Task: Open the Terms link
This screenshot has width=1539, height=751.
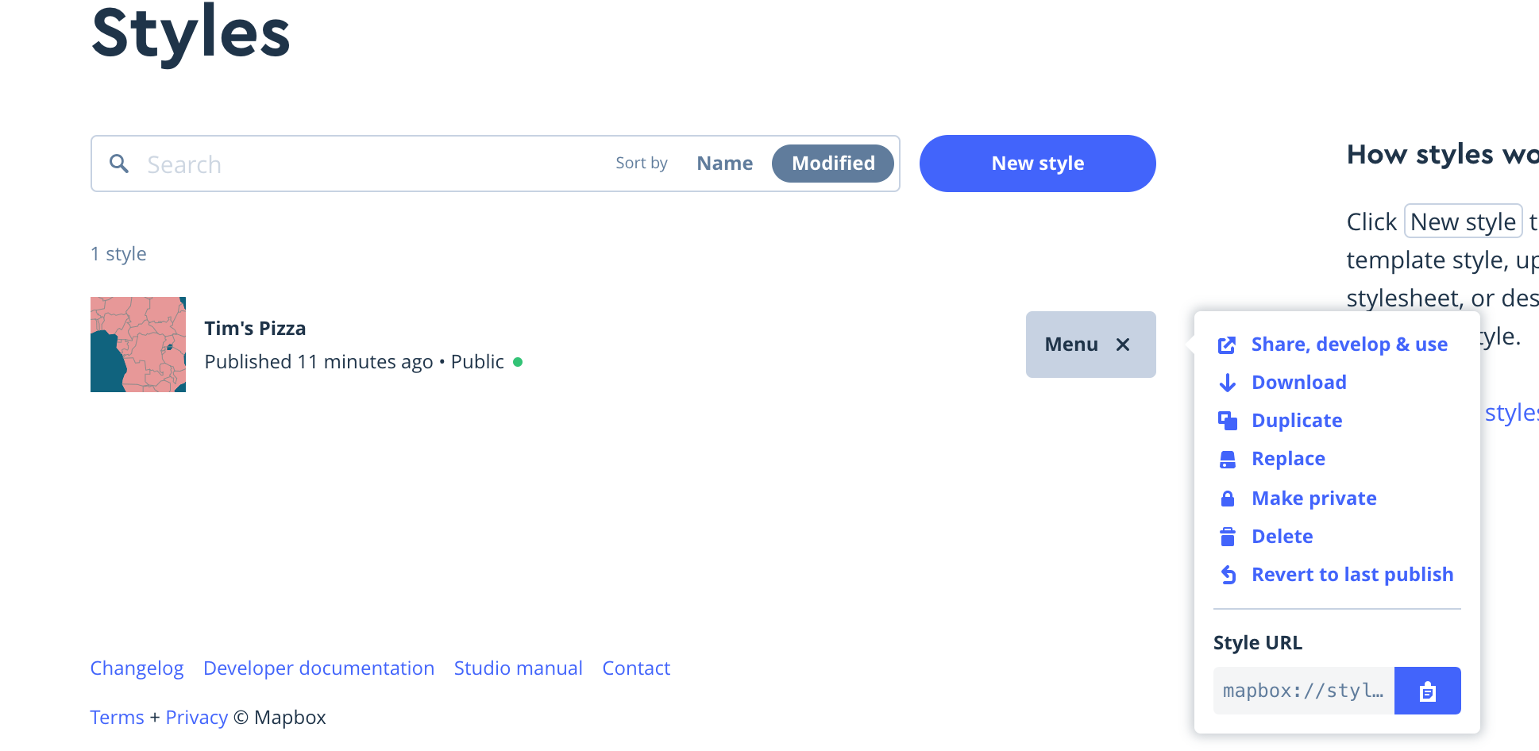Action: (x=117, y=718)
